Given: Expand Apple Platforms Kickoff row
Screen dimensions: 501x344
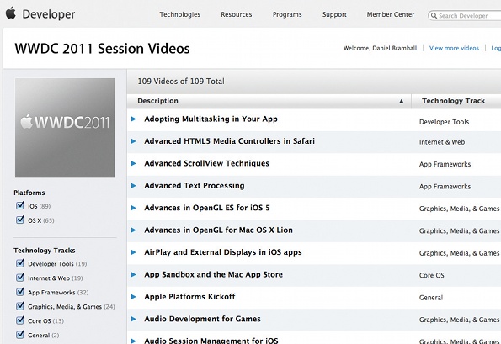Looking at the screenshot, I should point(134,297).
